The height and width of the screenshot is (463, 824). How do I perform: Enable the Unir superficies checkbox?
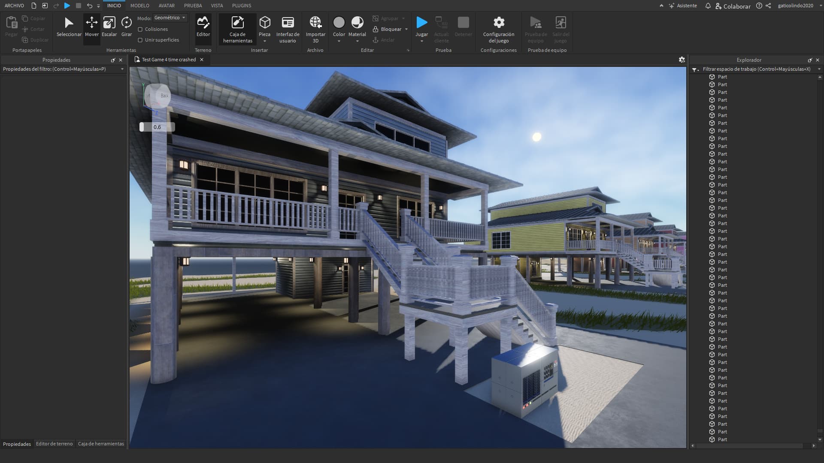(140, 40)
